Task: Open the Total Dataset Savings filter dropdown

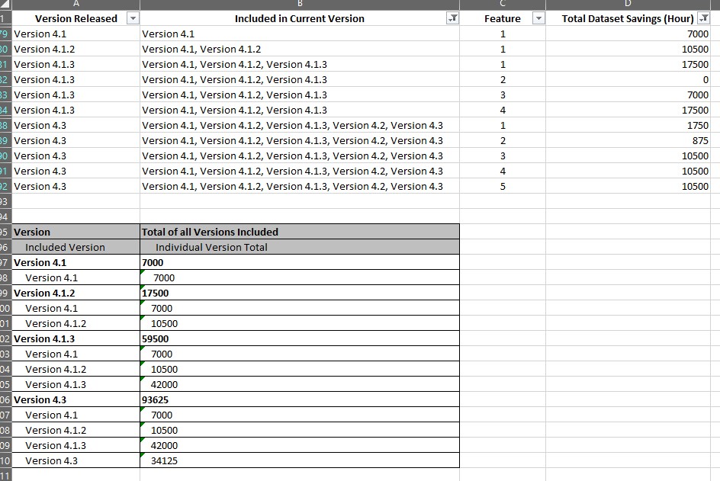Action: [x=703, y=18]
